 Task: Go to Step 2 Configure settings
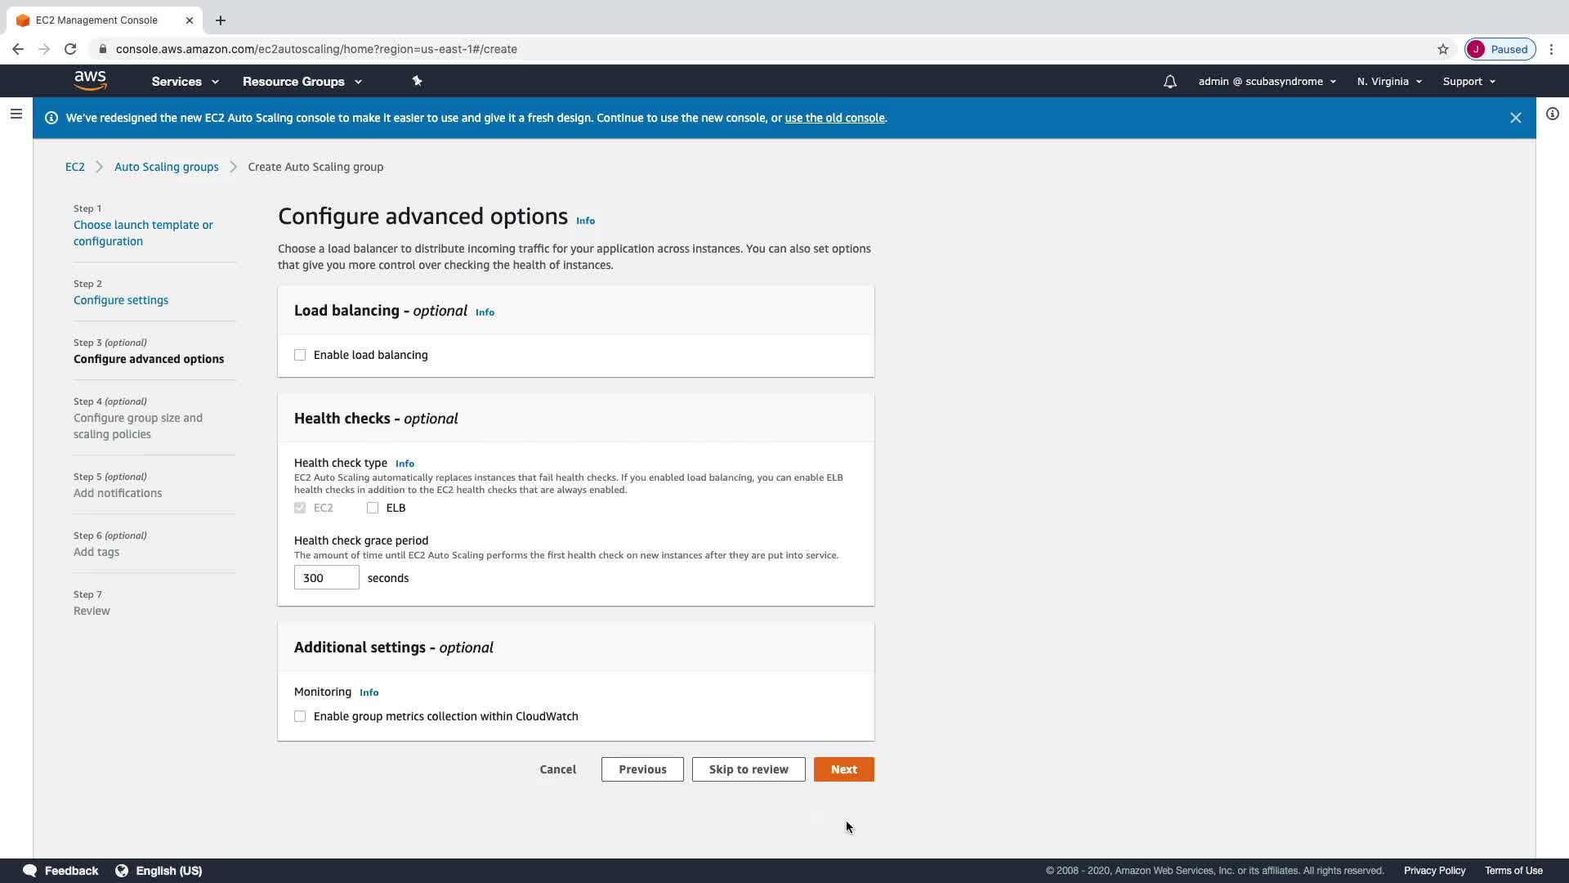[x=121, y=300]
